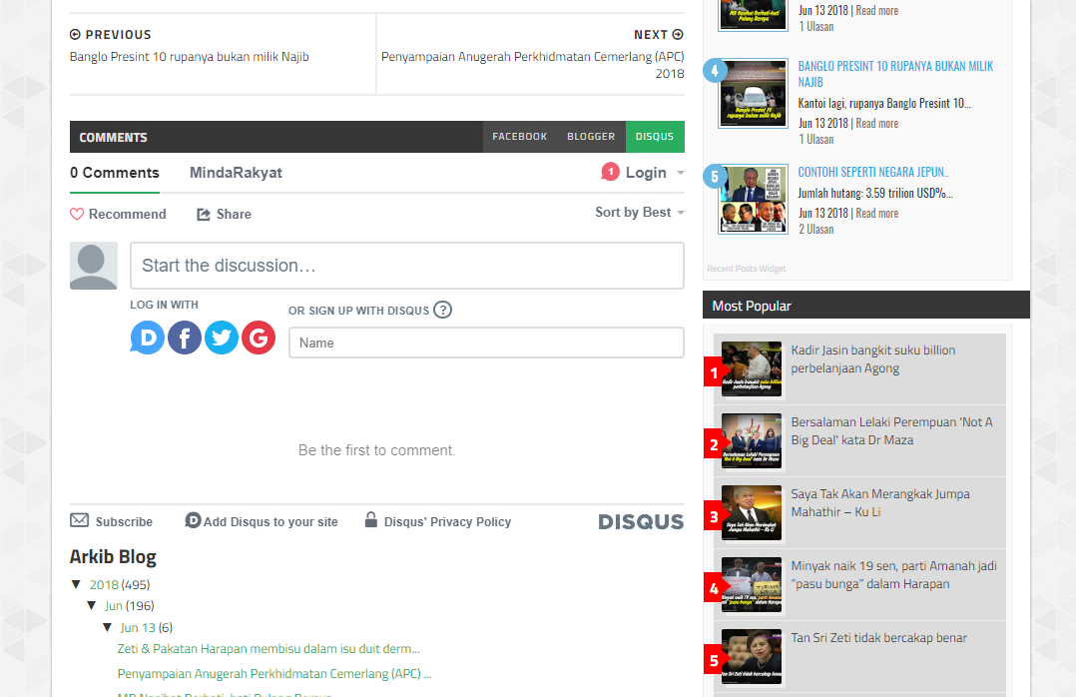Switch to the Blogger comments tab
Image resolution: width=1076 pixels, height=697 pixels.
(591, 137)
